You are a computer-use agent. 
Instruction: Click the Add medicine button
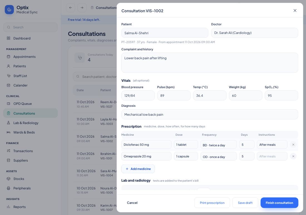(138, 169)
